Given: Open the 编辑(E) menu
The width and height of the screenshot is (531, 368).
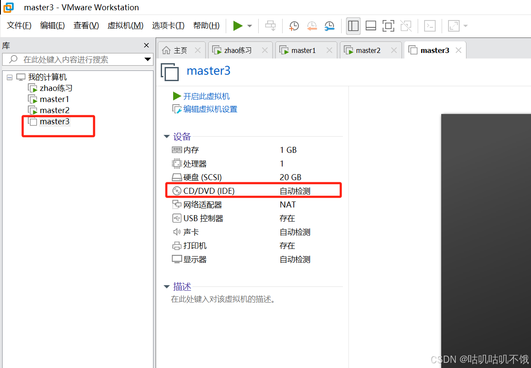Looking at the screenshot, I should click(x=52, y=26).
